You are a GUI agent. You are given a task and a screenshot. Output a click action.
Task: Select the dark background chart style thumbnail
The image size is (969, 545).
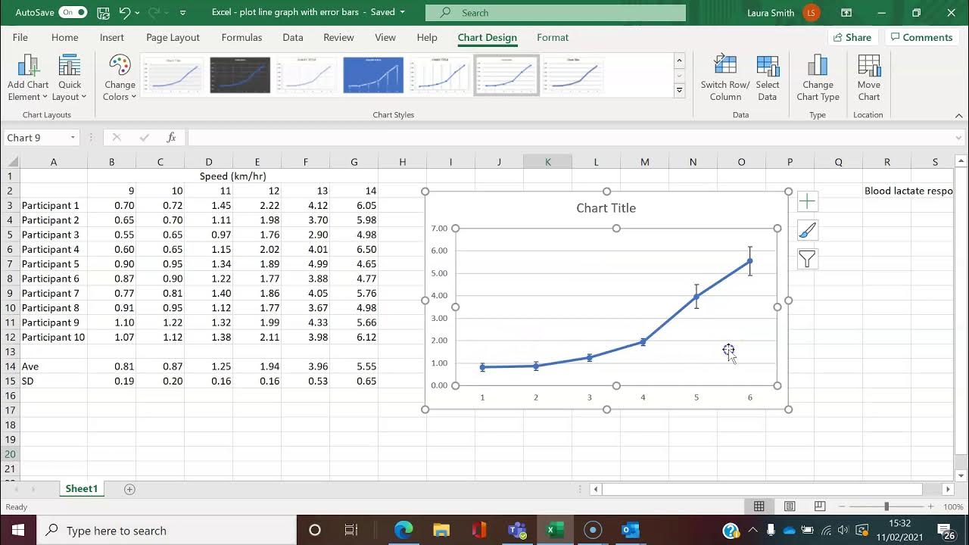click(x=240, y=75)
